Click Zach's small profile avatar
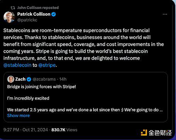Image resolution: width=176 pixels, height=140 pixels. pyautogui.click(x=11, y=79)
